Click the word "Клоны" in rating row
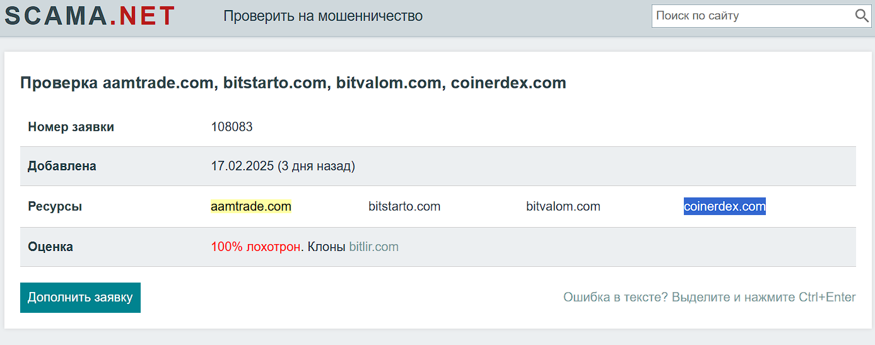Screen dimensions: 875x345 (326, 247)
